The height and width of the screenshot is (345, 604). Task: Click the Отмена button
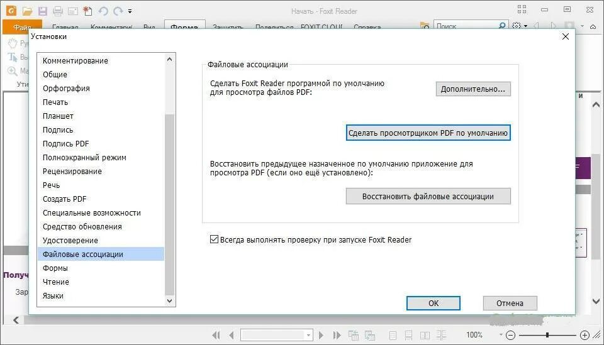point(510,303)
